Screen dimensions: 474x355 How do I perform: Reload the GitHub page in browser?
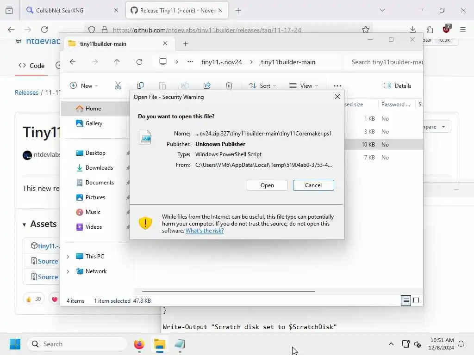[x=44, y=30]
